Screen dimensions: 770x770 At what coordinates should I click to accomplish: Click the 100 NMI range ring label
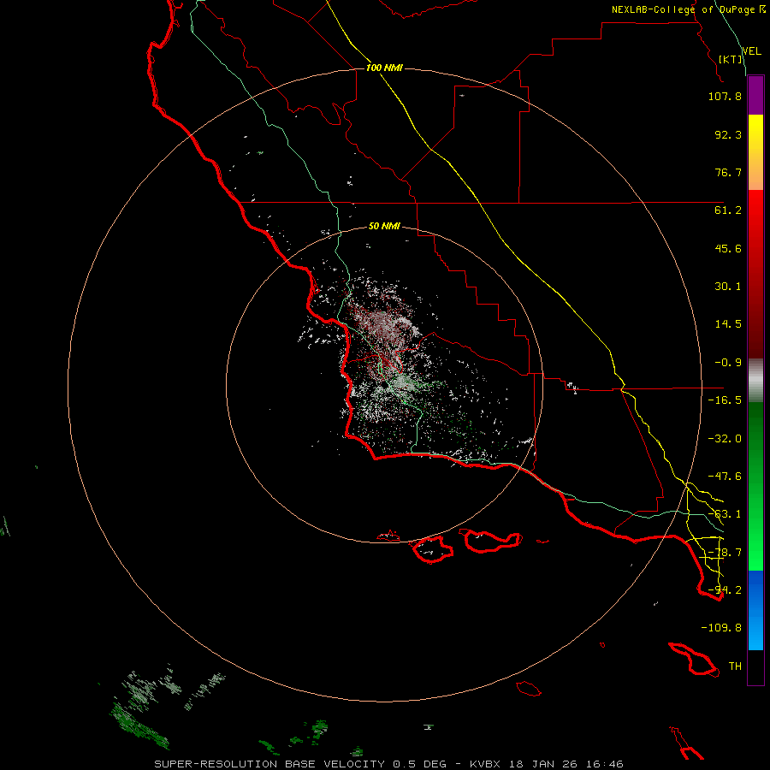click(x=384, y=68)
